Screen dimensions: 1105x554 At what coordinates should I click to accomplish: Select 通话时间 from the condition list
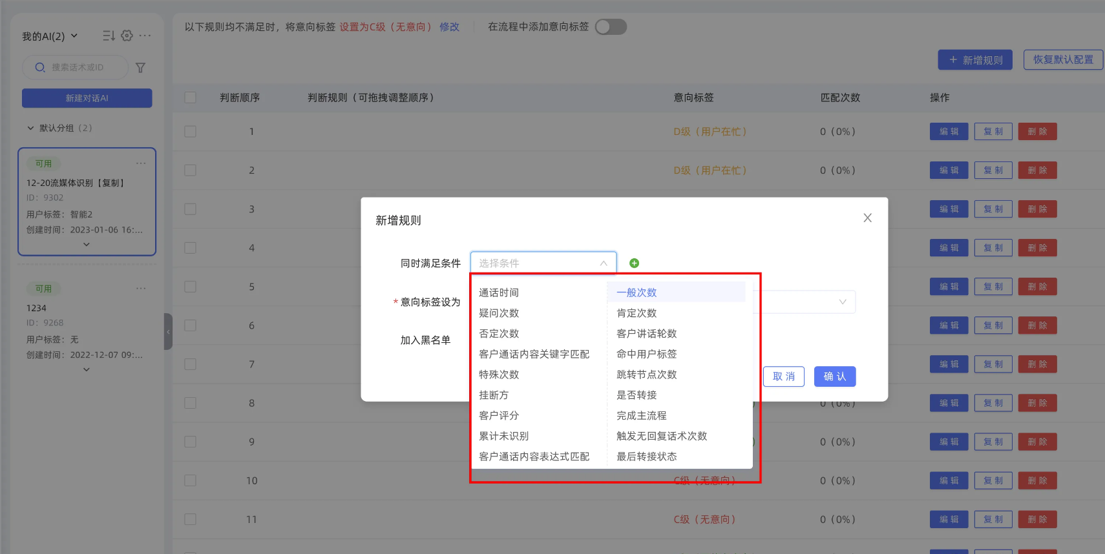(499, 292)
